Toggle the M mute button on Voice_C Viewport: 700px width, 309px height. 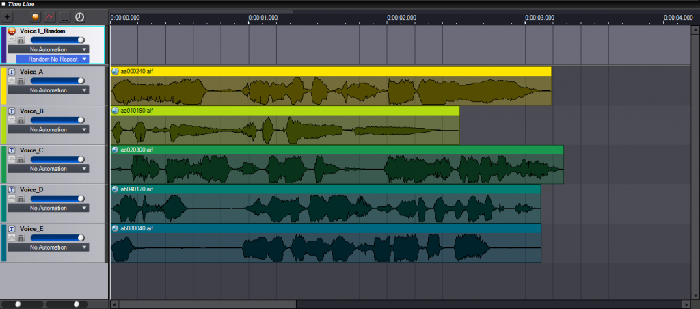coord(21,159)
